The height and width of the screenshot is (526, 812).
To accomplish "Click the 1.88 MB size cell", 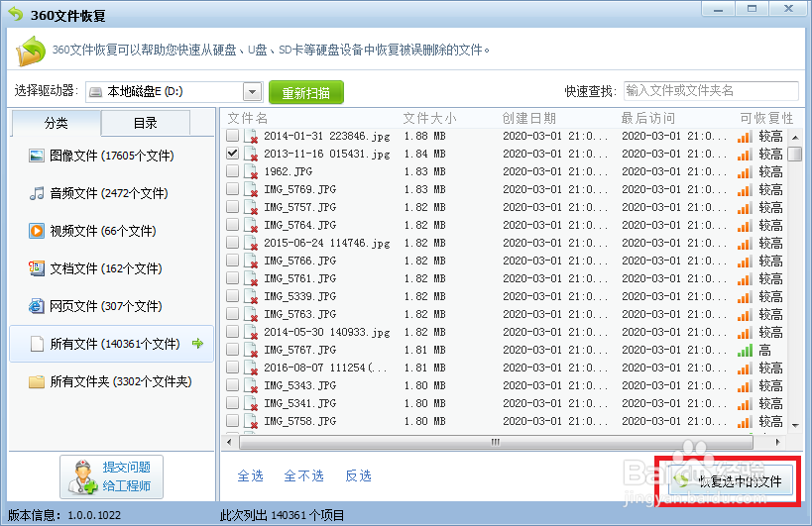I will [424, 136].
